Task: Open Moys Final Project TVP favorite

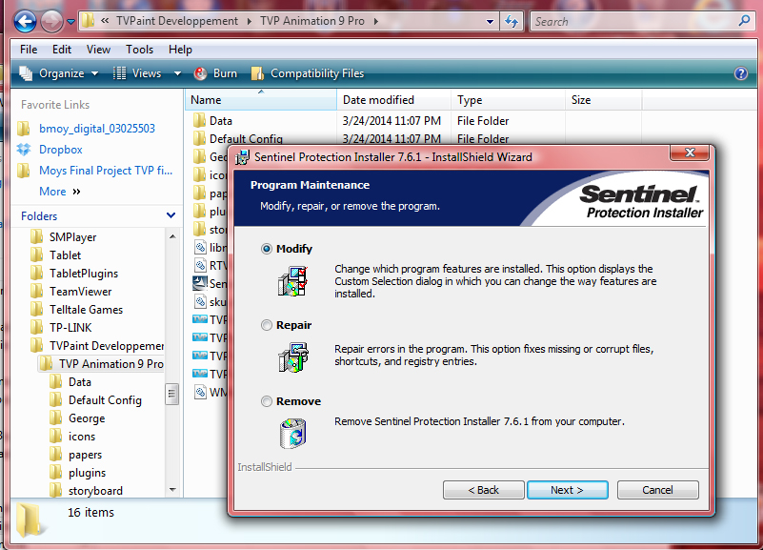Action: click(106, 171)
